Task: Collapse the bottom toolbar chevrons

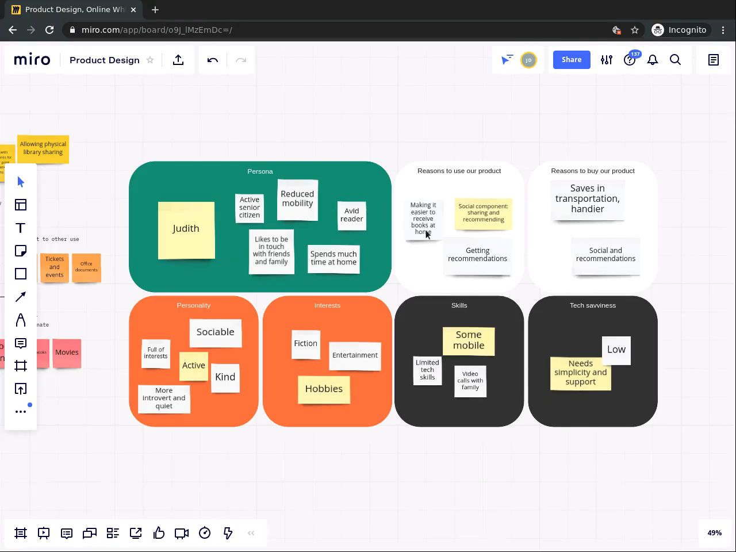Action: (x=251, y=533)
